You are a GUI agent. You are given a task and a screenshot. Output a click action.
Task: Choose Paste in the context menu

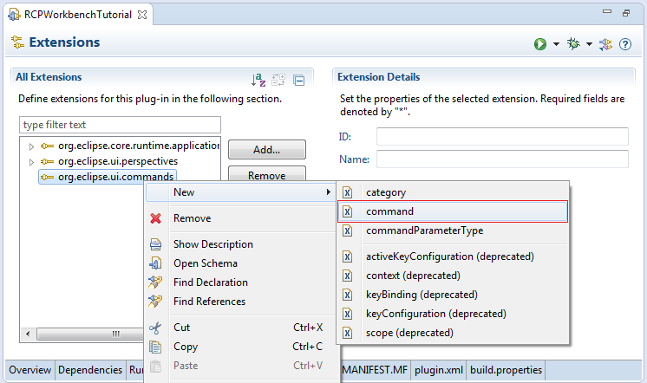[241, 366]
